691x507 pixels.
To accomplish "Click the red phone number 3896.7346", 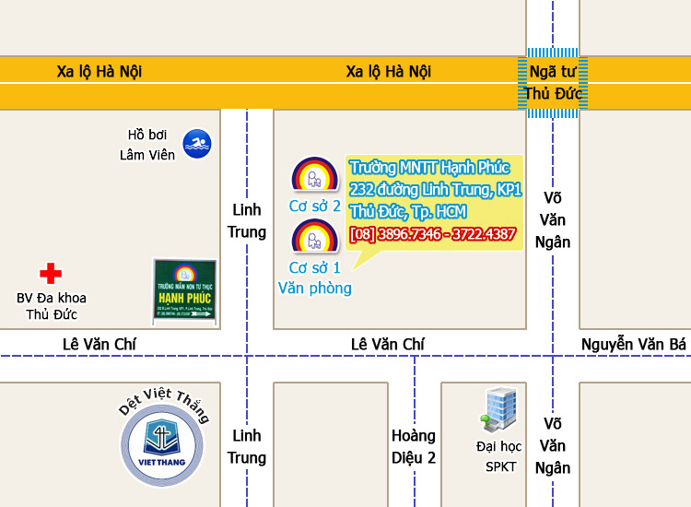I will 409,233.
